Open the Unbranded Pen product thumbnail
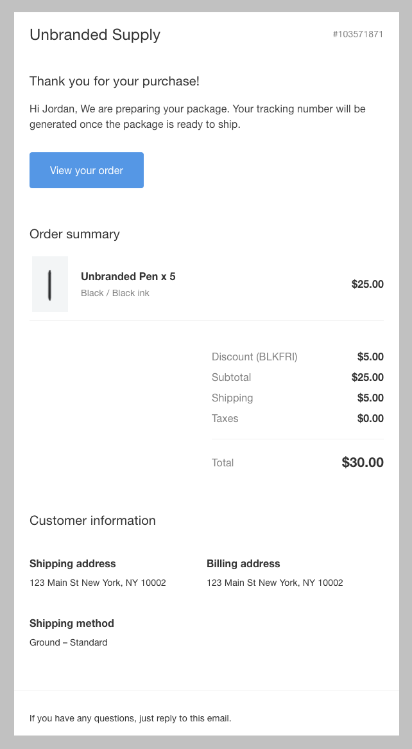 (50, 284)
